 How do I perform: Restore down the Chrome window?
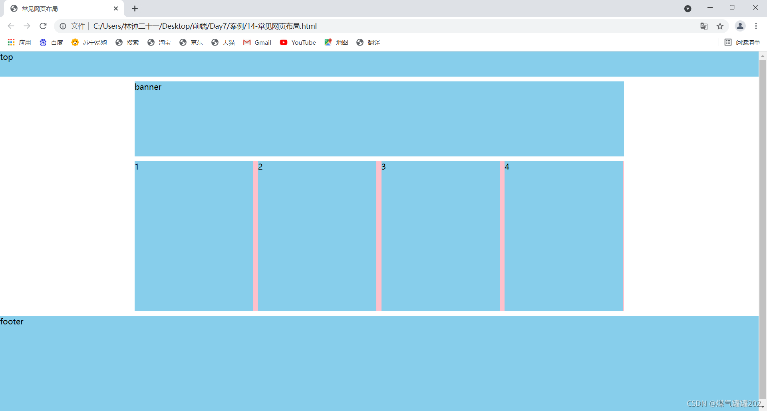click(x=732, y=8)
